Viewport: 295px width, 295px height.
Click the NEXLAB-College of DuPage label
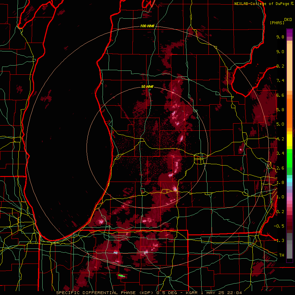point(262,4)
